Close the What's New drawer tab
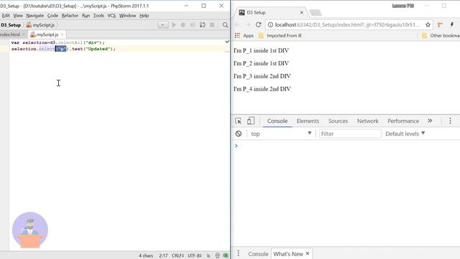 pyautogui.click(x=308, y=253)
